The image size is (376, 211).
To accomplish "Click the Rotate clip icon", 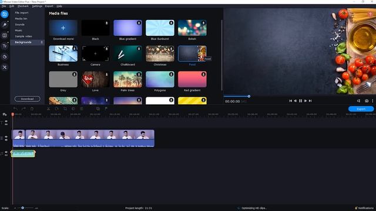I will click(x=57, y=109).
